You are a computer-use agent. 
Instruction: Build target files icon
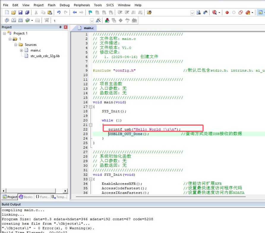14,20
